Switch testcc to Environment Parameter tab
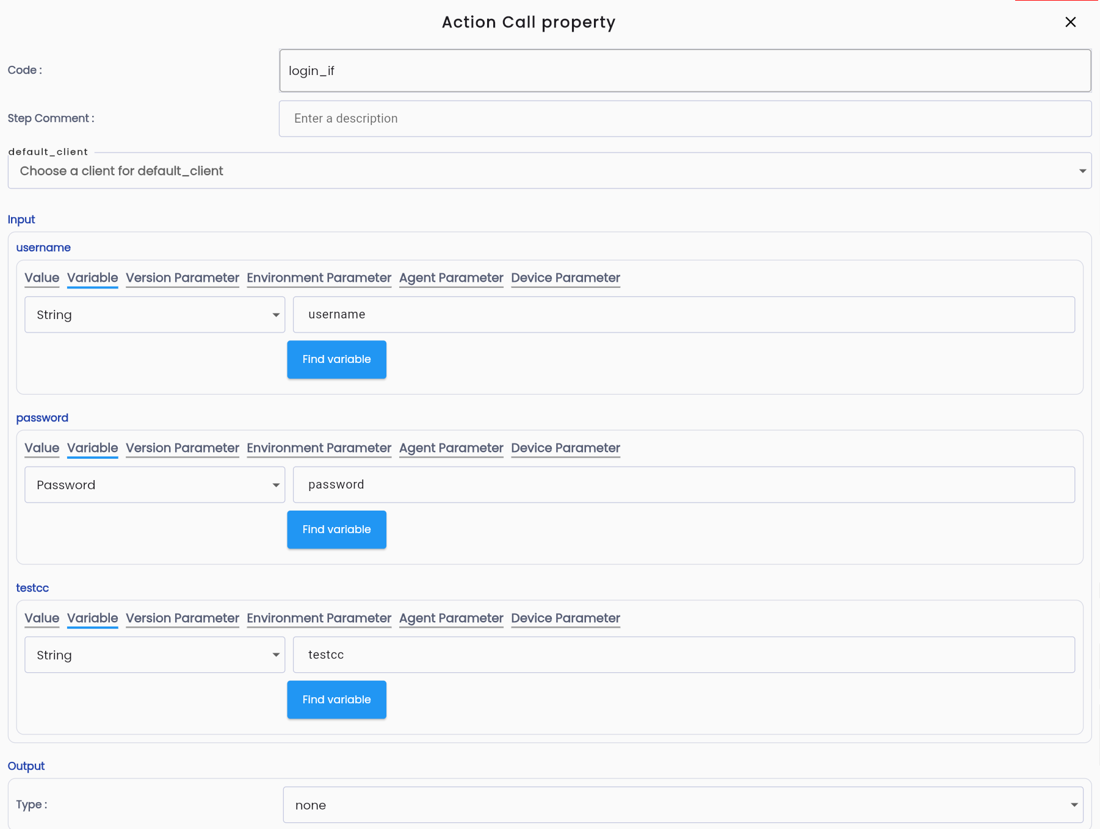1100x829 pixels. [319, 619]
